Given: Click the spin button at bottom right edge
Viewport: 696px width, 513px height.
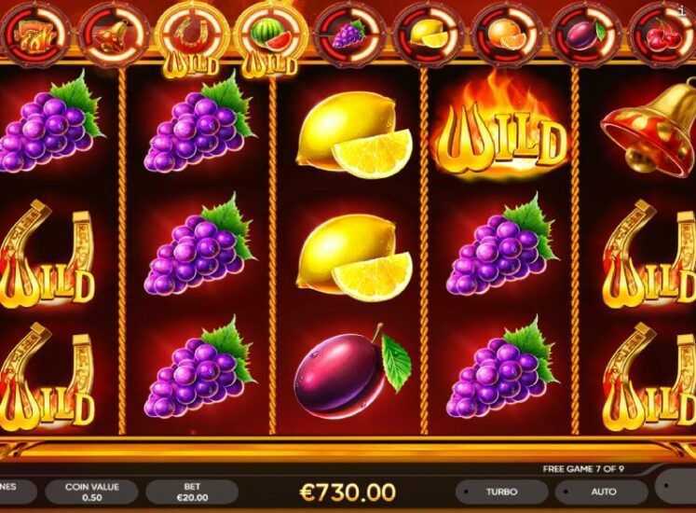Looking at the screenshot, I should point(676,487).
